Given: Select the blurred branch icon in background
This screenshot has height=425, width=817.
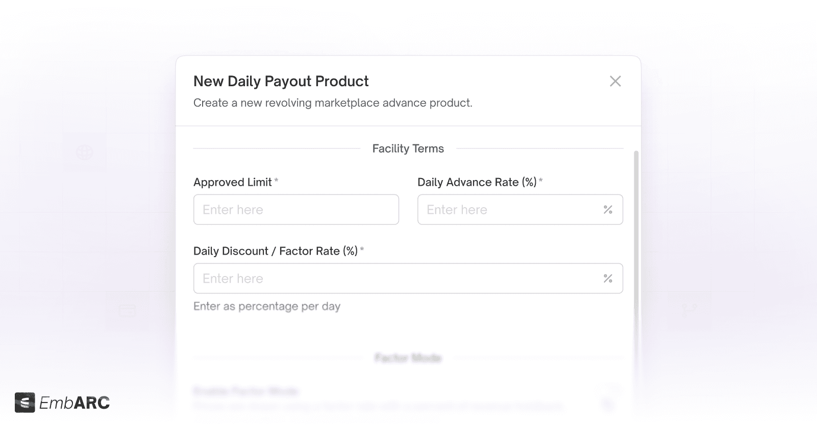Looking at the screenshot, I should click(689, 309).
